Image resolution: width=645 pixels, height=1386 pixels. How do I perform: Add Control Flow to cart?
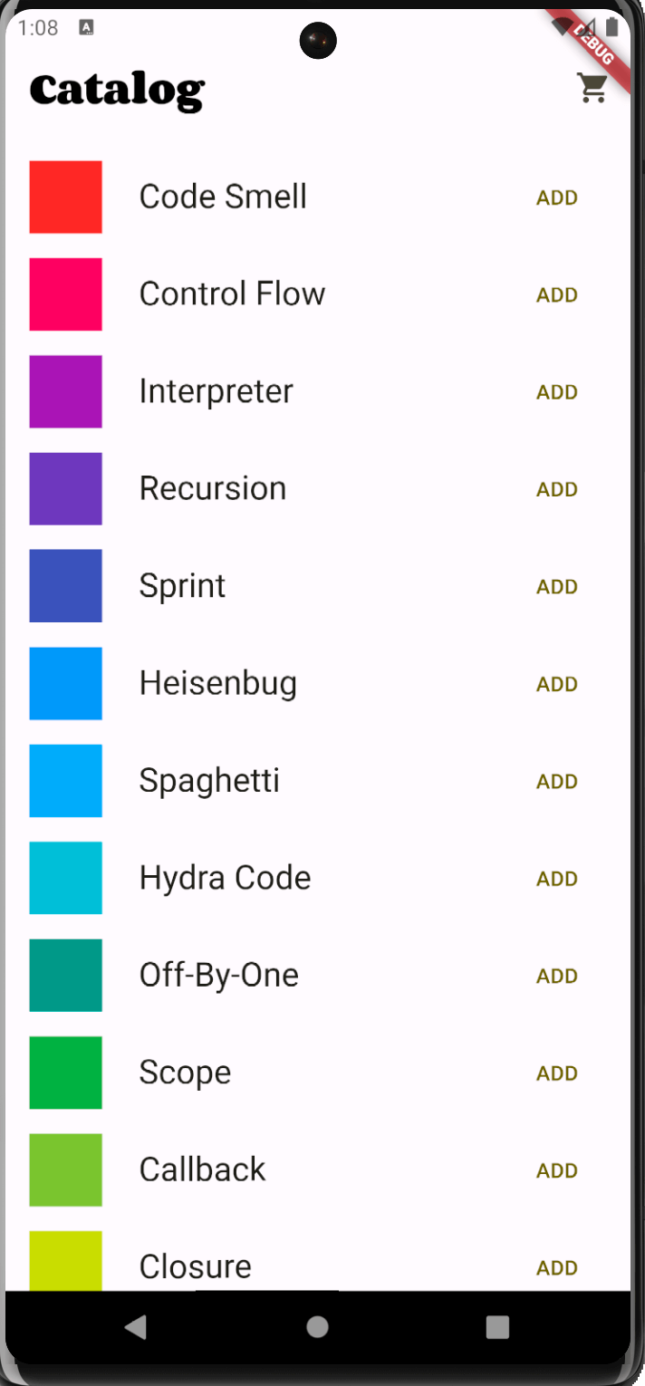point(556,295)
